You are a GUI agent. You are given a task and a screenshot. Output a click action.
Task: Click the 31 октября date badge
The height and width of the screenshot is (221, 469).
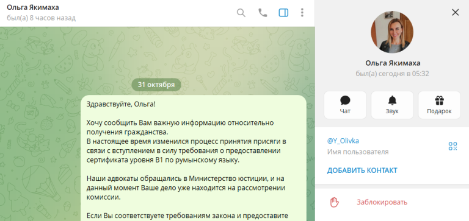click(156, 85)
